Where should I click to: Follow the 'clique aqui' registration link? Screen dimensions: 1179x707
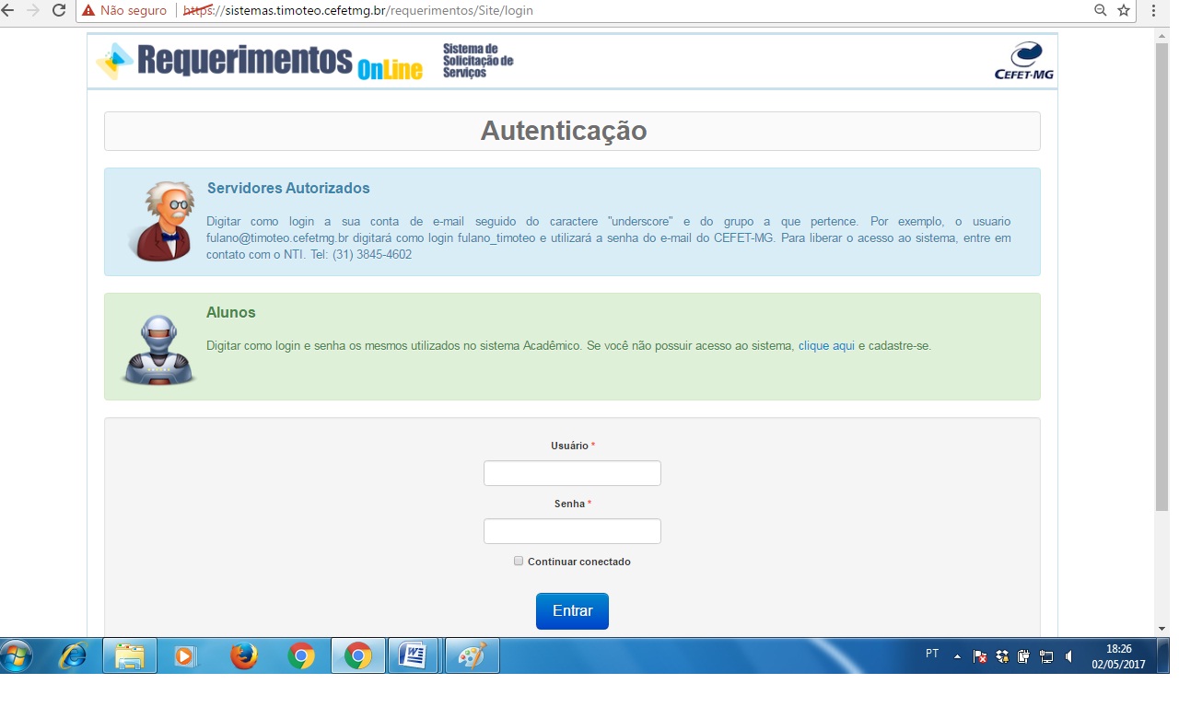826,346
